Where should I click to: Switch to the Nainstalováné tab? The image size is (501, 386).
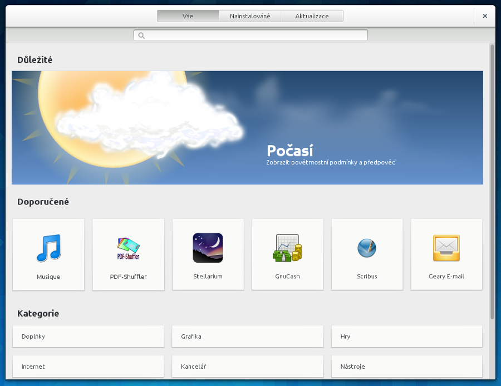pos(250,16)
